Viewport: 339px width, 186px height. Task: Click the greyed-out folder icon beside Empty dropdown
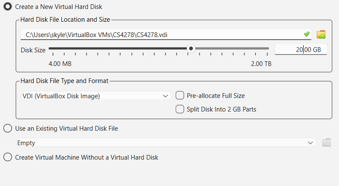tap(327, 143)
